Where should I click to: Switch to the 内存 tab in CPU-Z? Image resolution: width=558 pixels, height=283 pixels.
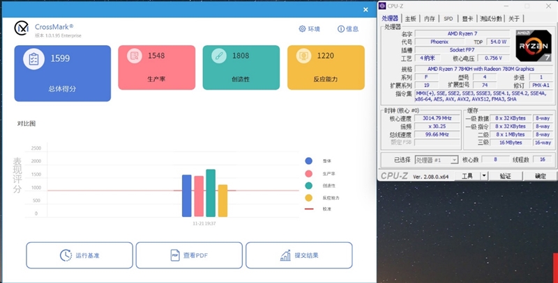click(x=430, y=19)
